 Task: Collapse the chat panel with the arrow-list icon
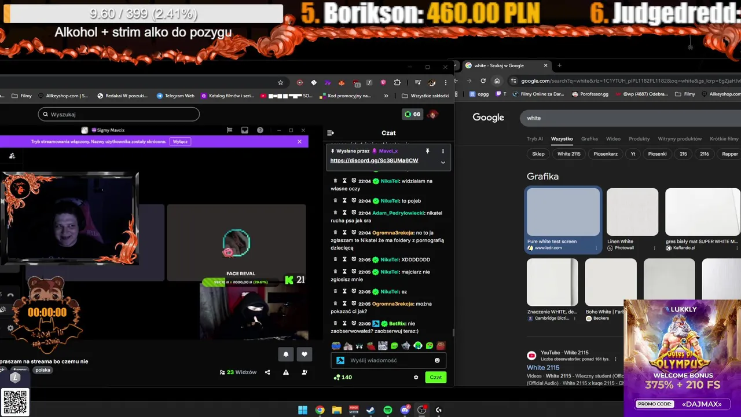(x=331, y=133)
